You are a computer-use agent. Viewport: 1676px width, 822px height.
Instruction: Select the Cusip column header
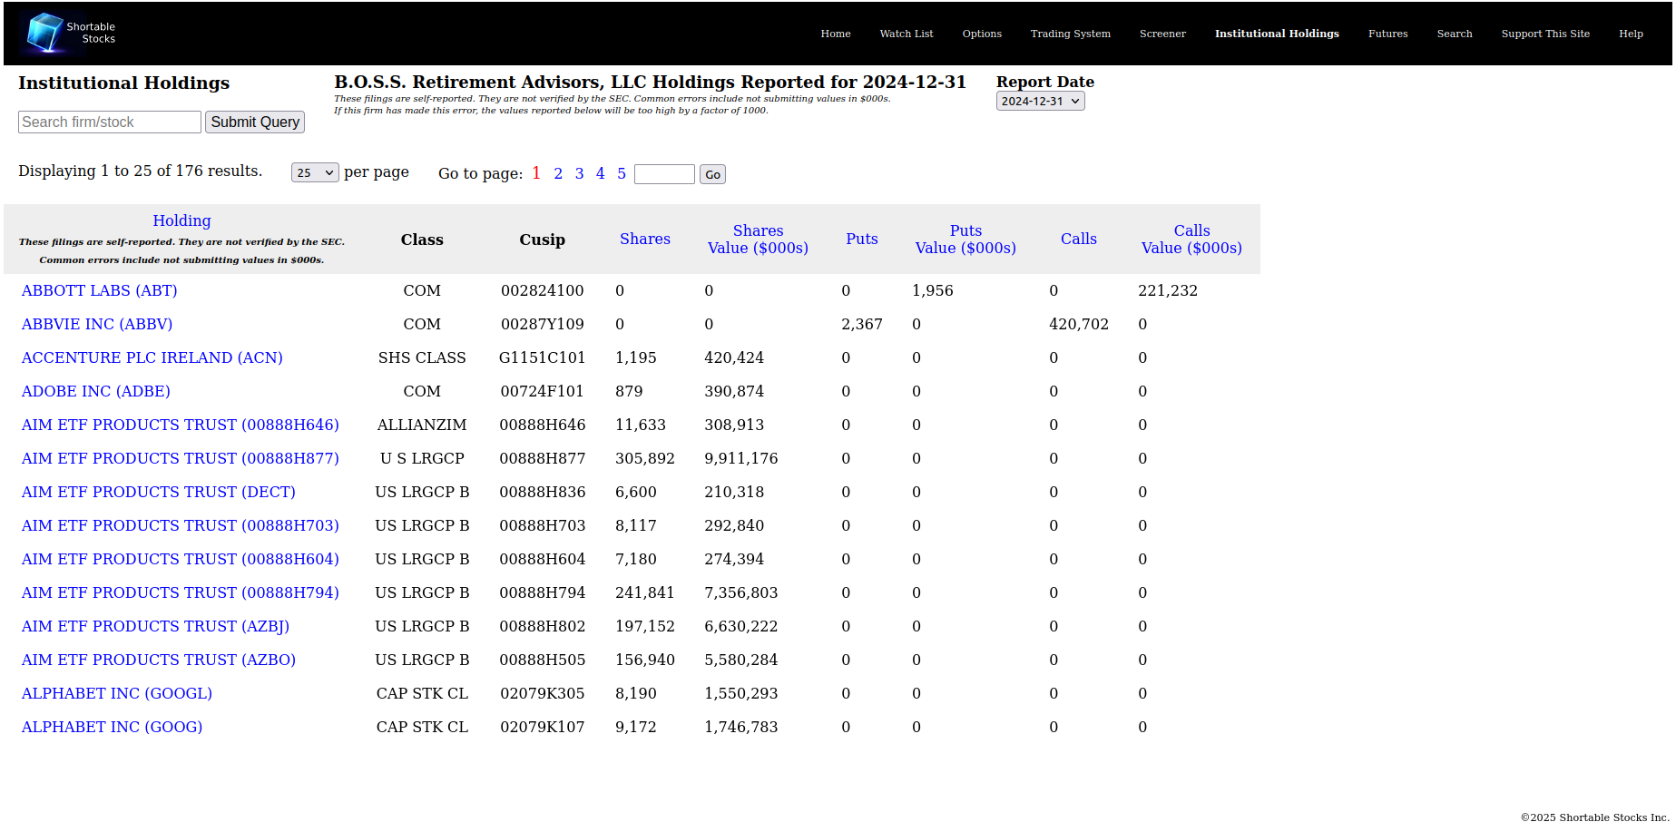pyautogui.click(x=543, y=240)
